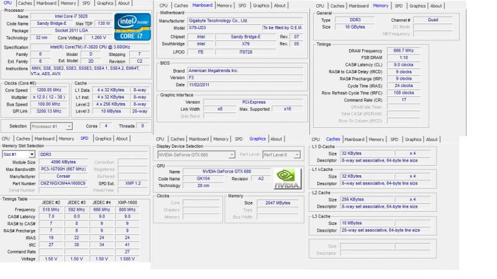
Task: Choose Mainboard tab in the L1 D-Cache window
Action: pos(354,139)
